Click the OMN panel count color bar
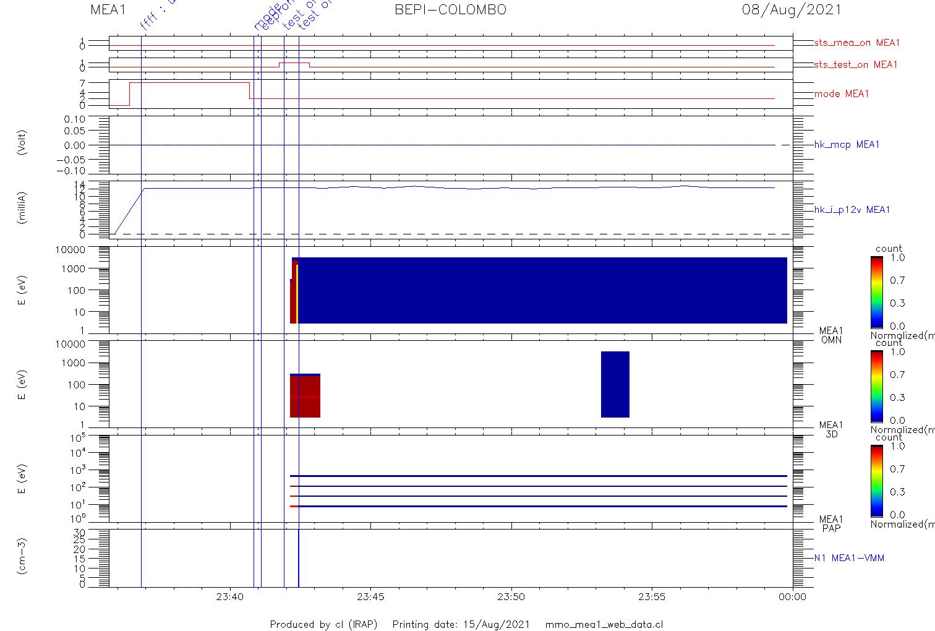The height and width of the screenshot is (631, 935). (876, 292)
